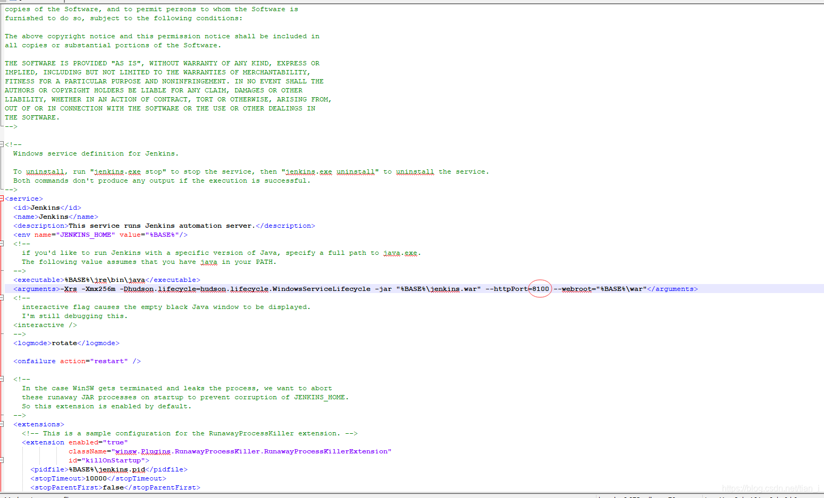Viewport: 824px width, 498px height.
Task: Click the 'Both commands don't produce any output' line
Action: tap(162, 181)
